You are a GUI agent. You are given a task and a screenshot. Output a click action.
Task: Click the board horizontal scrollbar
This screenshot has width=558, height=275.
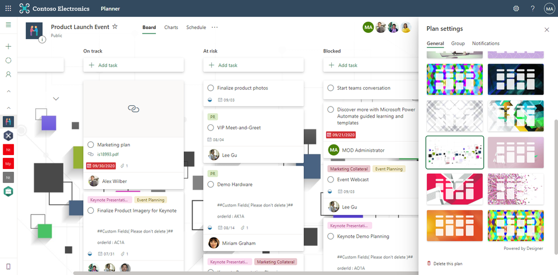click(246, 273)
